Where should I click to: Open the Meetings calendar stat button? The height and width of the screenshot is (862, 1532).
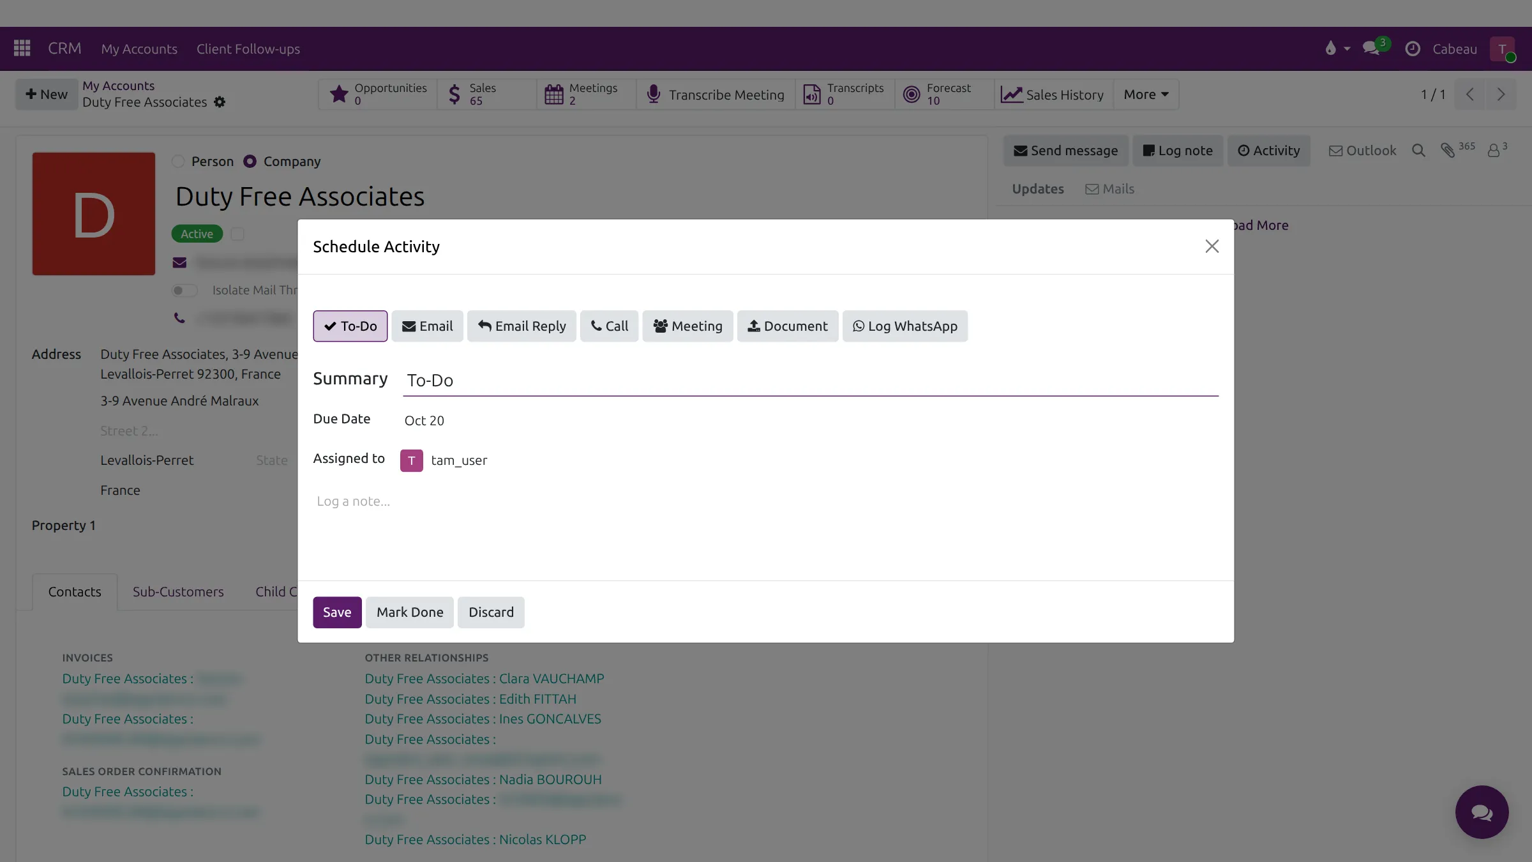click(586, 95)
